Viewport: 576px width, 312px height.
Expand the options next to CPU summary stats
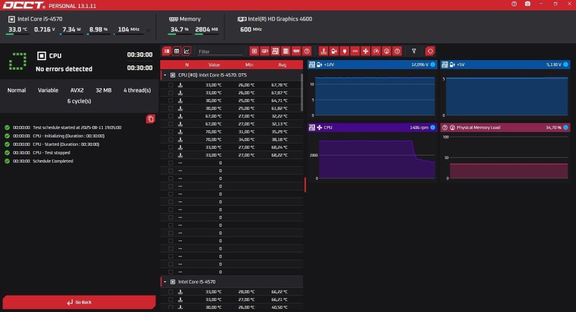[x=148, y=29]
